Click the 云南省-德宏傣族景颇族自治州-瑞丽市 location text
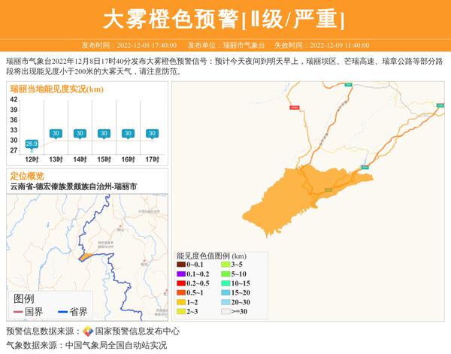This screenshot has width=451, height=354. (74, 186)
